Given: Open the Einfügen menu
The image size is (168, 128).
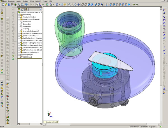Looking at the screenshot, I should tap(26, 1).
